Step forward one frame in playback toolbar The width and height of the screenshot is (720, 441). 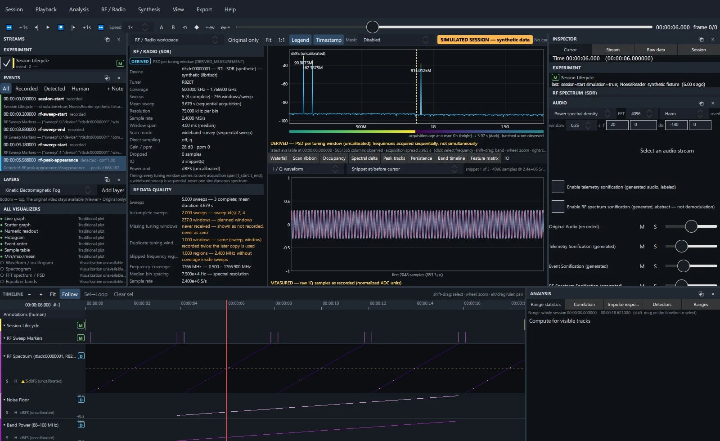click(73, 27)
